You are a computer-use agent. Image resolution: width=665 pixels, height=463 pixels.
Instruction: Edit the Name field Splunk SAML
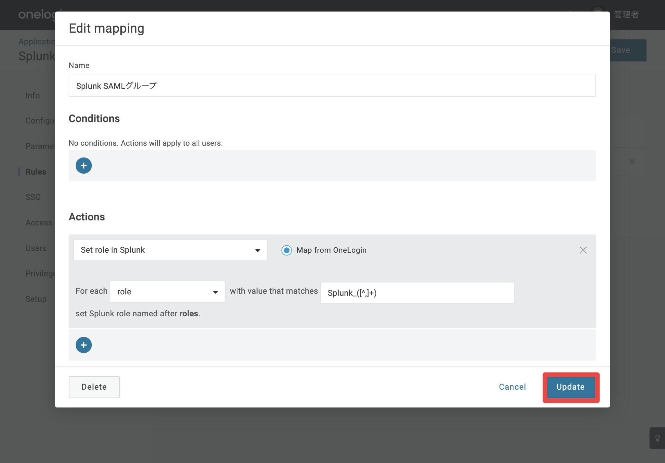click(x=332, y=86)
